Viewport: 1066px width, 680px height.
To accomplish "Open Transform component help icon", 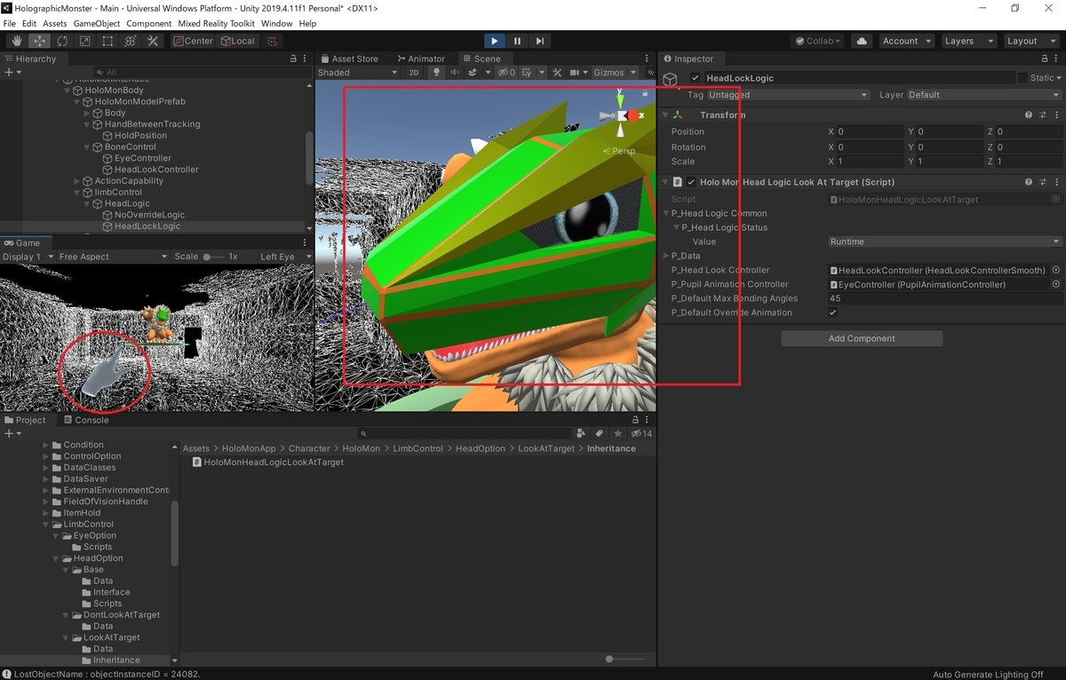I will (x=1029, y=115).
